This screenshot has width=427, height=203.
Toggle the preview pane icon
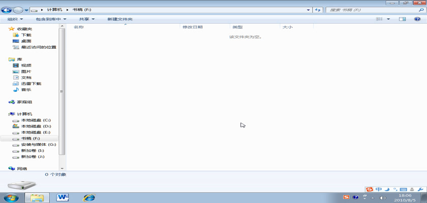[403, 19]
